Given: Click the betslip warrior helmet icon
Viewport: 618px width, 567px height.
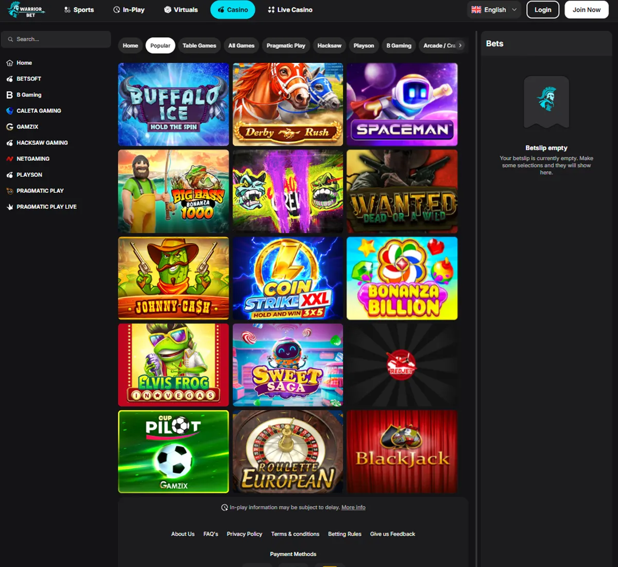Looking at the screenshot, I should pos(546,99).
